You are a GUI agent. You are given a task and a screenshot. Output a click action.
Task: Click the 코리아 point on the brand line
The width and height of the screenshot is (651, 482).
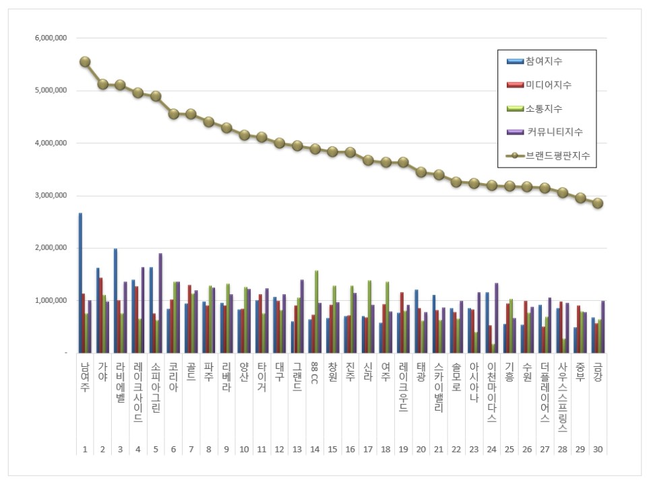point(174,114)
